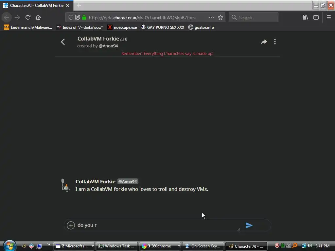This screenshot has height=251, width=335.
Task: Expand the 2 Microsoft group dropdown arrow
Action: click(93, 246)
